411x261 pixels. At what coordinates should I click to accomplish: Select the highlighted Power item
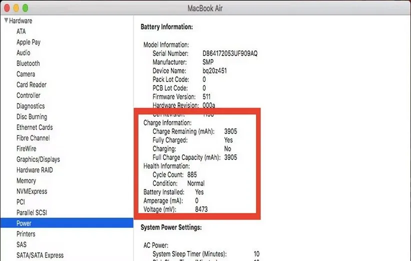(x=24, y=223)
